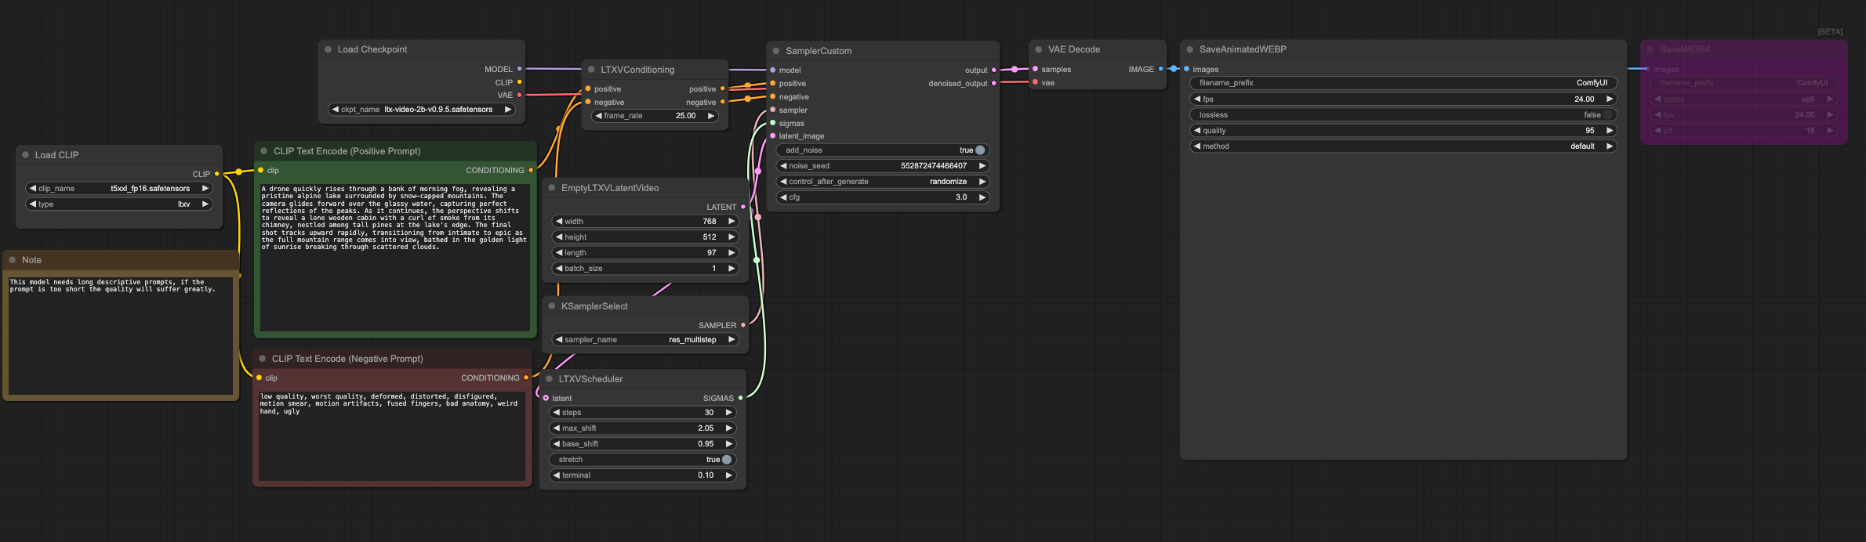This screenshot has height=542, width=1866.
Task: Click the SAMPLER output socket of KSamplerSelect
Action: click(743, 325)
